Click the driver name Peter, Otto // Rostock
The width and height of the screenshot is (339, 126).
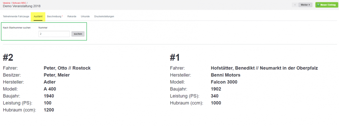[67, 68]
